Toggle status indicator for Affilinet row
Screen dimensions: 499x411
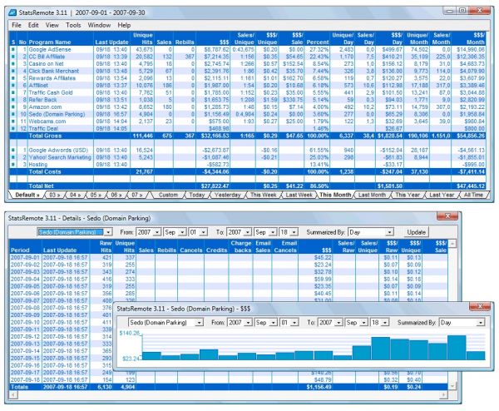13,86
